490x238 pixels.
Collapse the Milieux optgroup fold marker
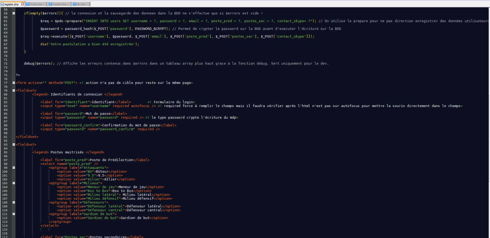[13, 183]
